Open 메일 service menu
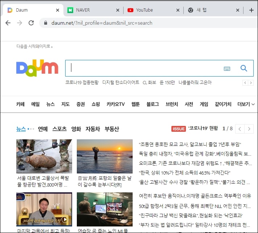 click(36, 104)
